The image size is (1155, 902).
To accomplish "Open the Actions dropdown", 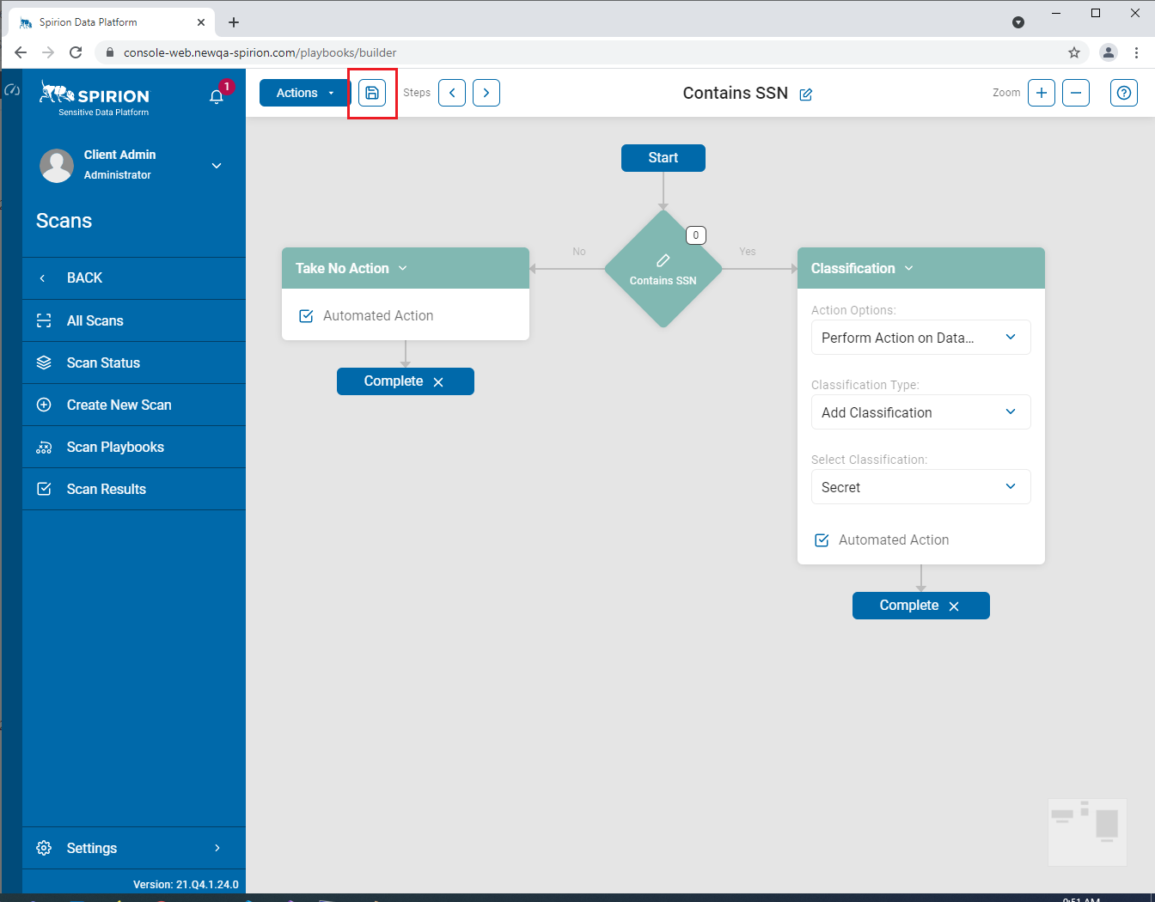I will (x=304, y=93).
